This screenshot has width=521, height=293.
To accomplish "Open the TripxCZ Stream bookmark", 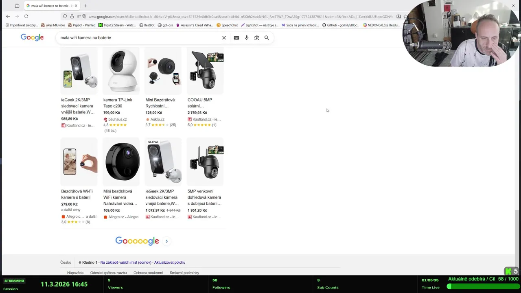I will pos(117,25).
